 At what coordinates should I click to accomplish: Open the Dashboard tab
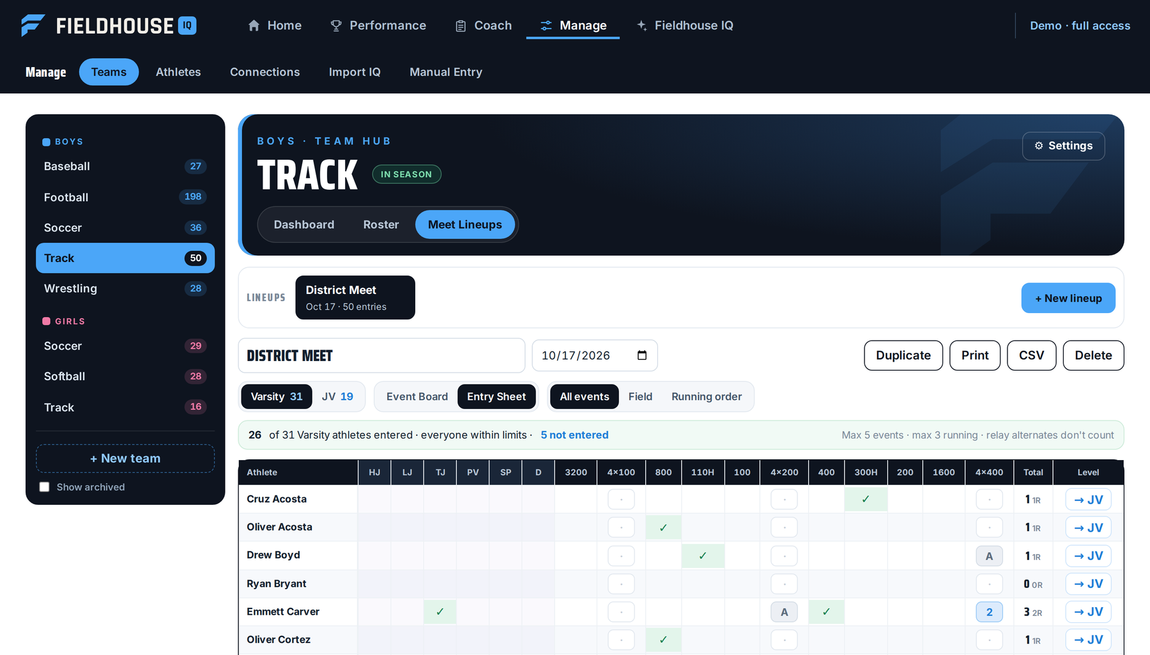(304, 225)
